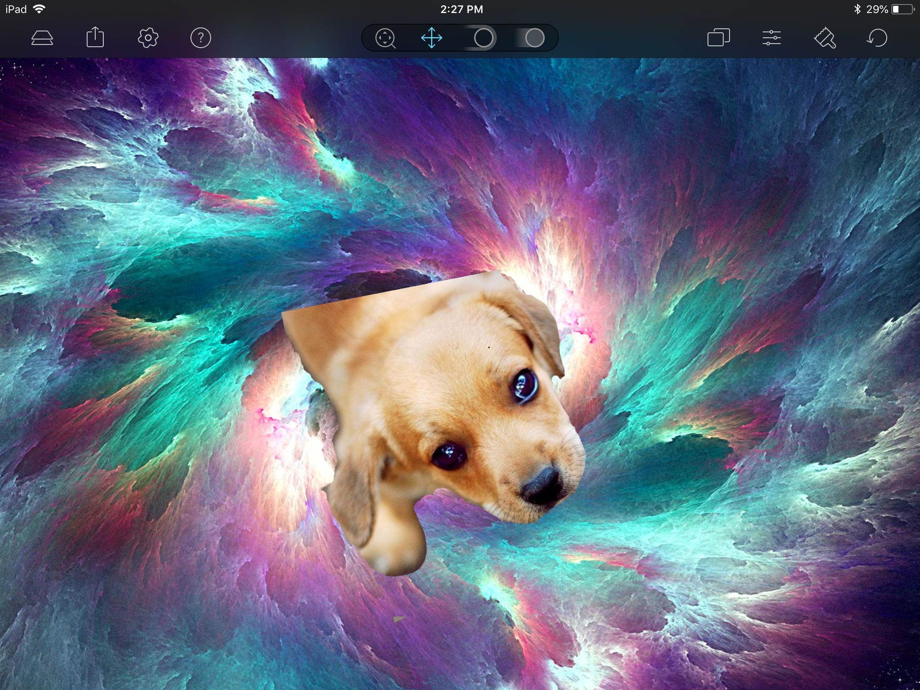Screen dimensions: 920x690
Task: Select the filled gray circle brush mode
Action: pyautogui.click(x=535, y=38)
